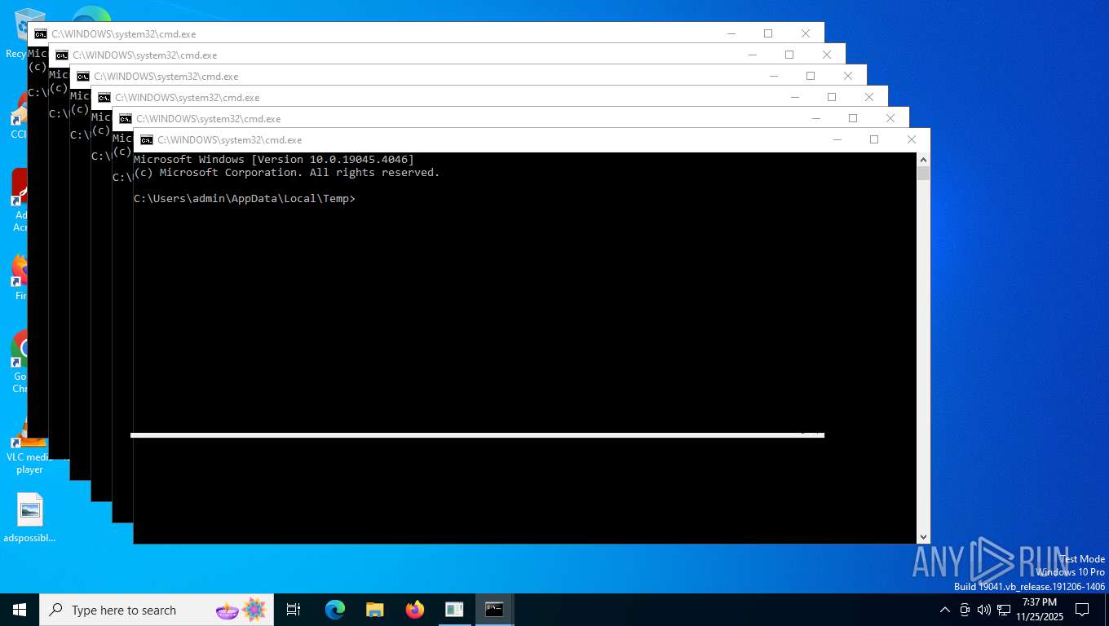
Task: Launch Microsoft Edge from the taskbar
Action: [x=335, y=610]
